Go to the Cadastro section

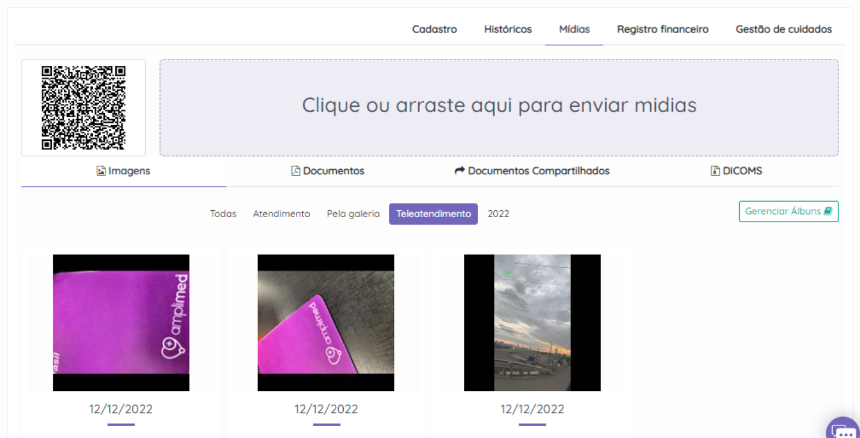coord(434,29)
